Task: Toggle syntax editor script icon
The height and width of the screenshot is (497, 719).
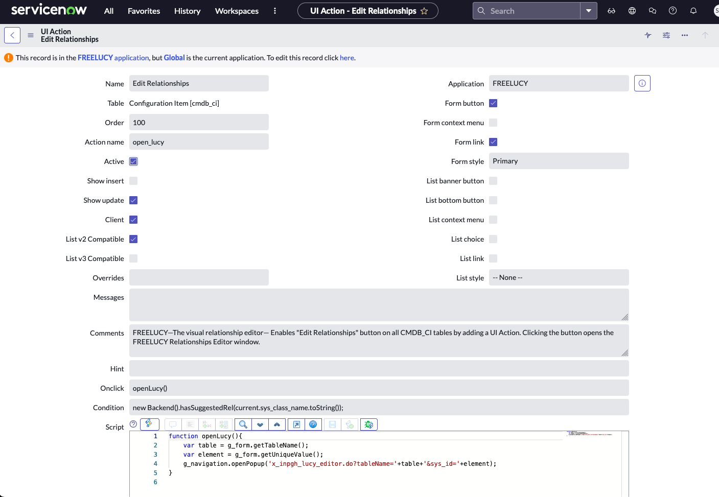Action: point(150,424)
